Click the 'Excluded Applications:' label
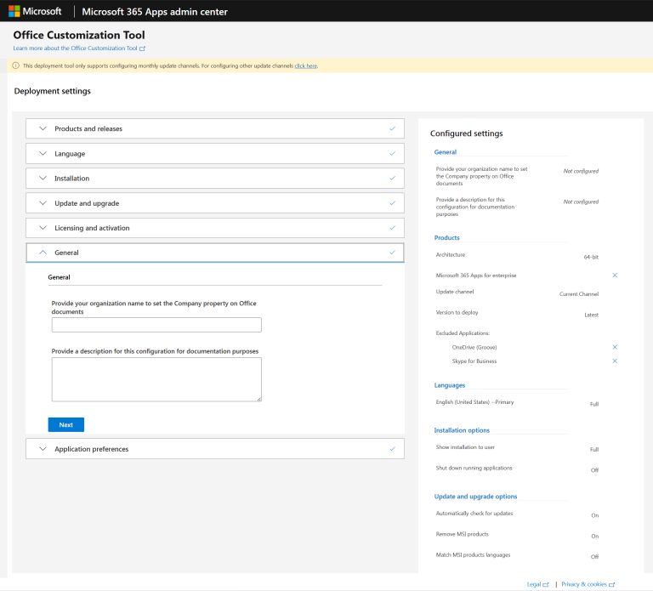Viewport: 653px width, 591px height. 463,333
